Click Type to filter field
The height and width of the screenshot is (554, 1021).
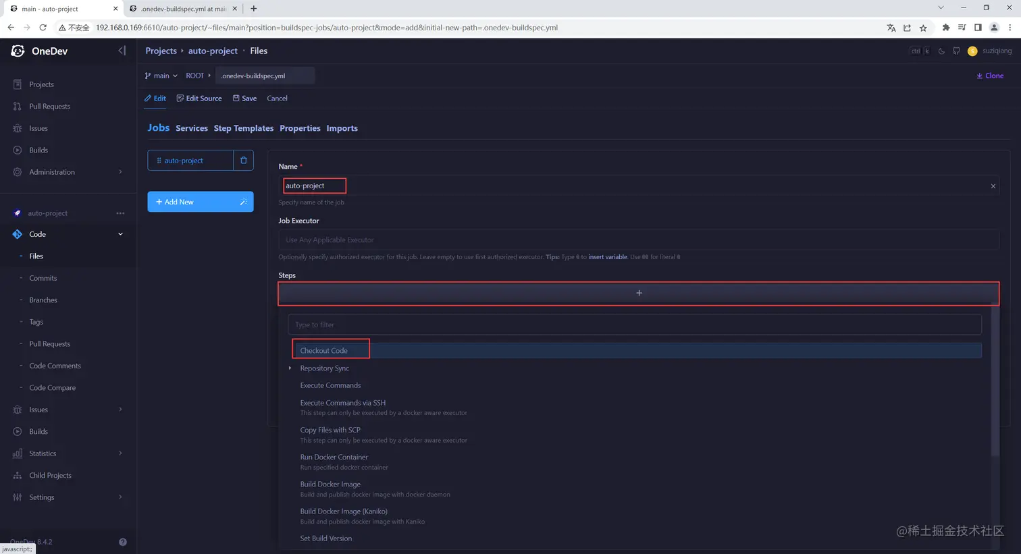click(635, 325)
